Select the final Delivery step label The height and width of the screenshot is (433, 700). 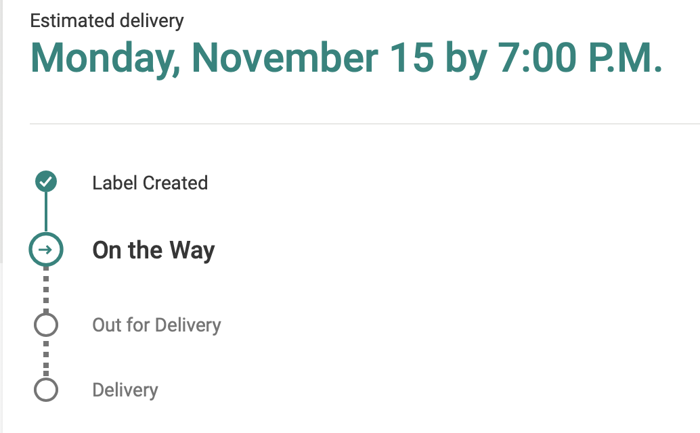(125, 390)
